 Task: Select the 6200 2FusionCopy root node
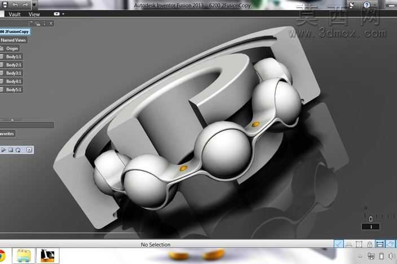tap(15, 32)
